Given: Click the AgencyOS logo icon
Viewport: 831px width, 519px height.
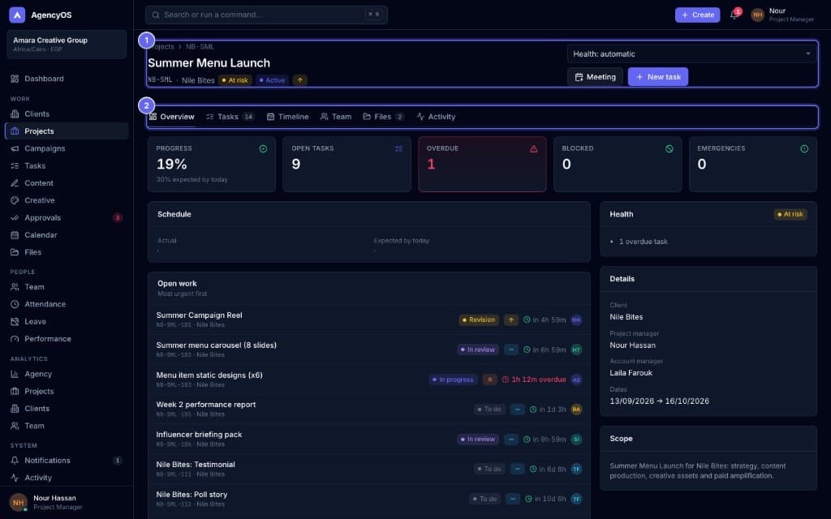Looking at the screenshot, I should [17, 15].
